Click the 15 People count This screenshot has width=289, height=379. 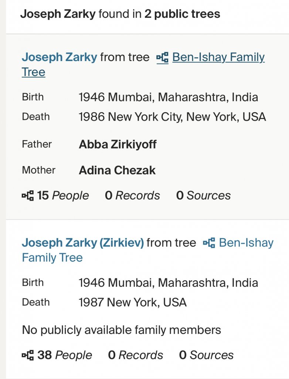click(63, 195)
